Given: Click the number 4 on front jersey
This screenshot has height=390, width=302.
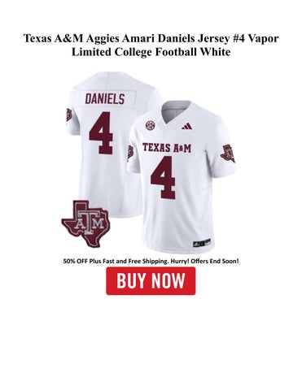Looking at the screenshot, I should pos(163,177).
